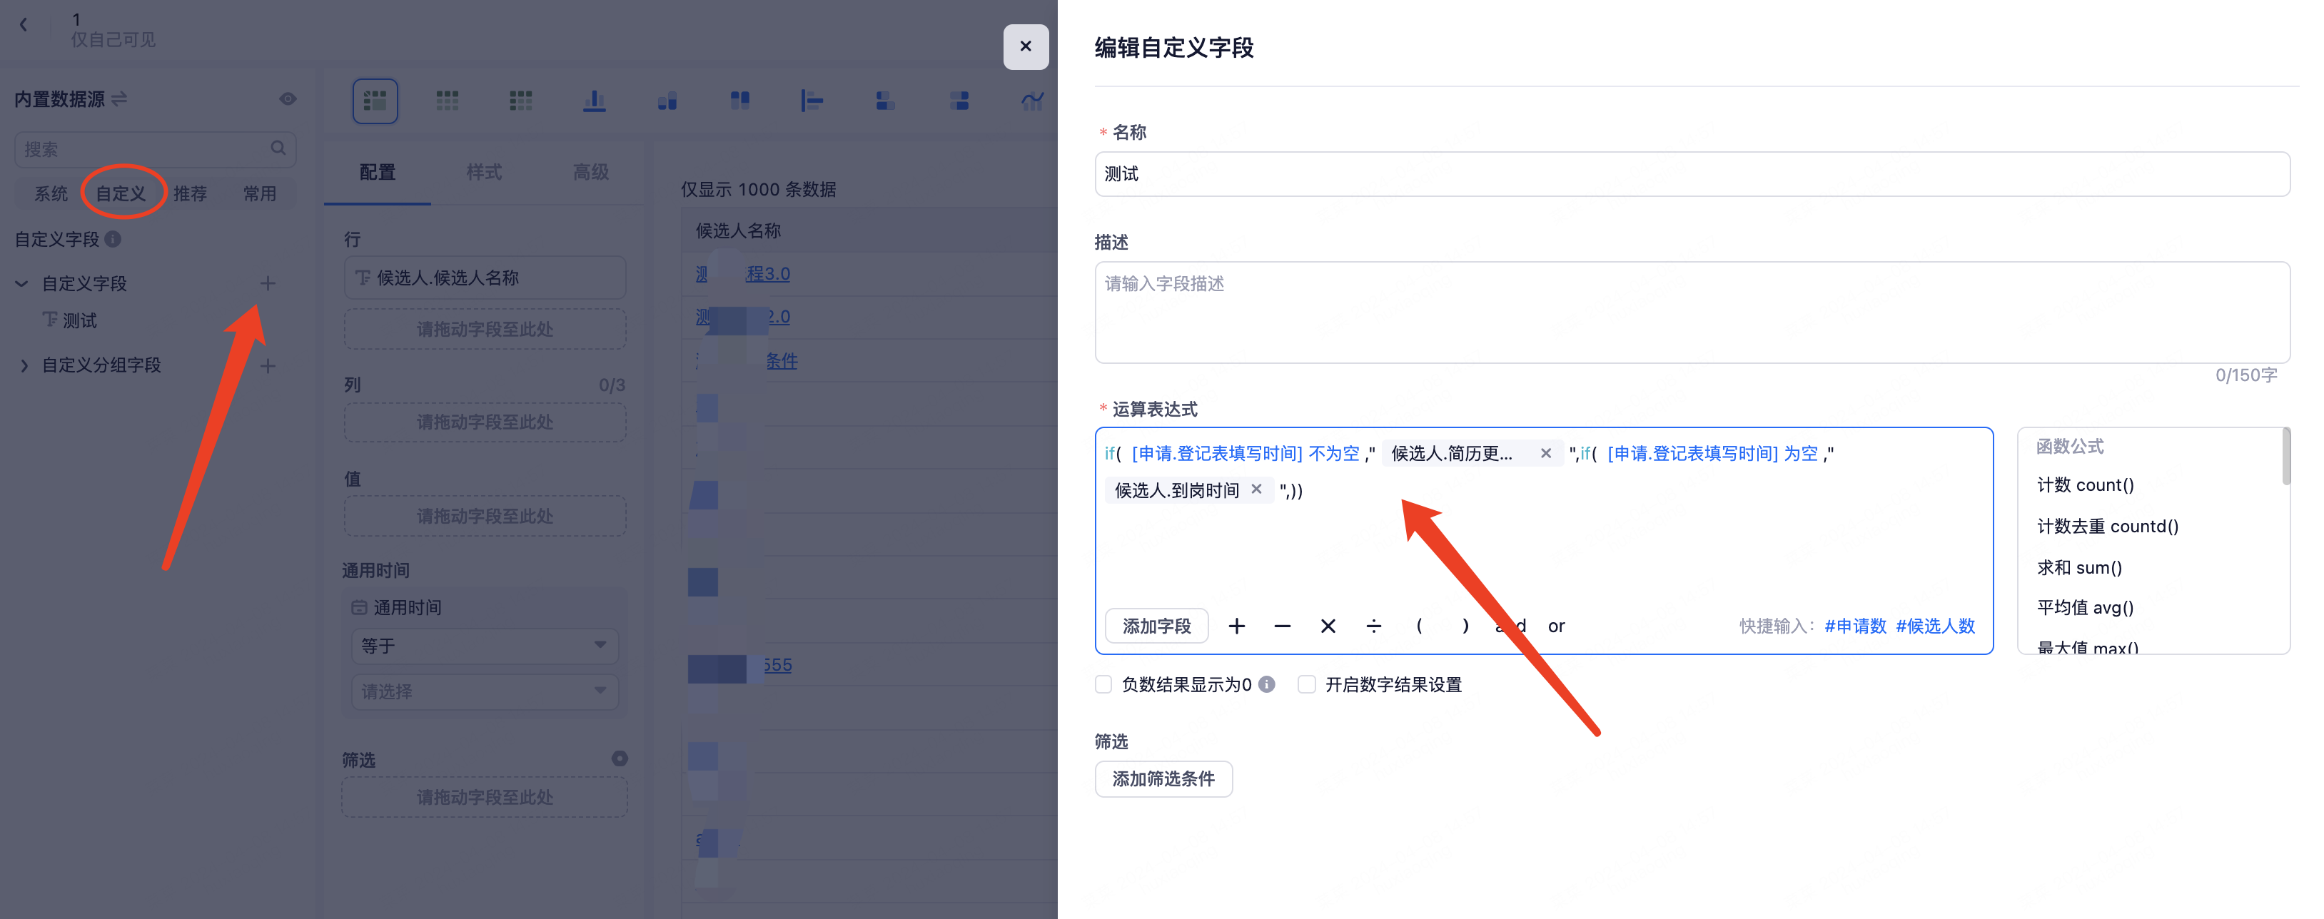The height and width of the screenshot is (919, 2324).
Task: Select the percent stacked bar icon
Action: click(959, 101)
